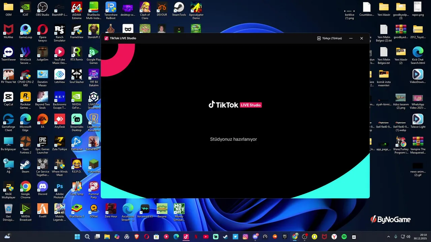Open FiveM desktop shortcut
This screenshot has height=242, width=431.
coord(42,211)
